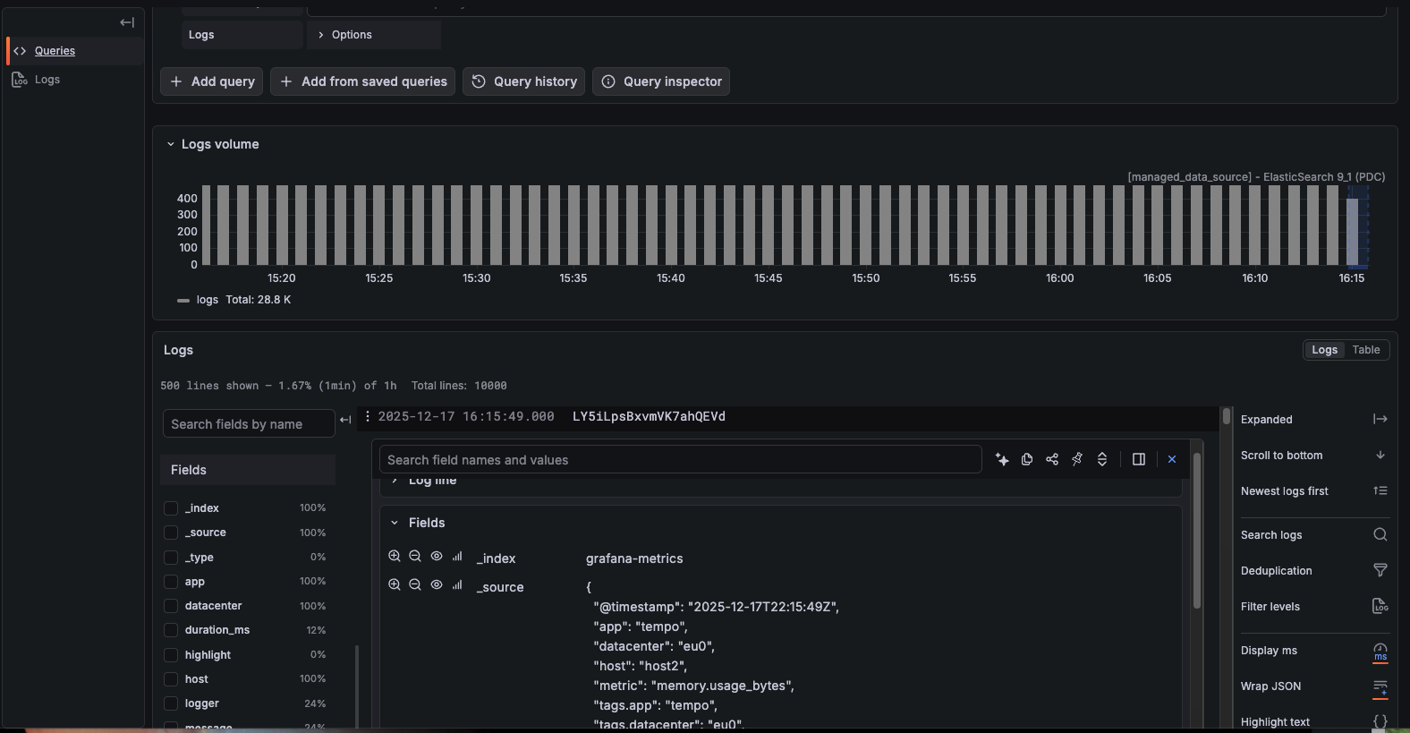Click the sparkle AI explain icon

point(1002,459)
